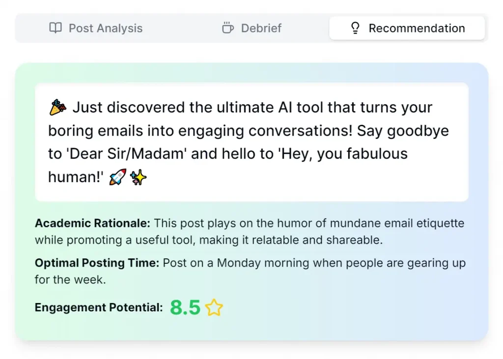Image resolution: width=503 pixels, height=359 pixels.
Task: Click the yellow star rating icon
Action: coord(214,308)
